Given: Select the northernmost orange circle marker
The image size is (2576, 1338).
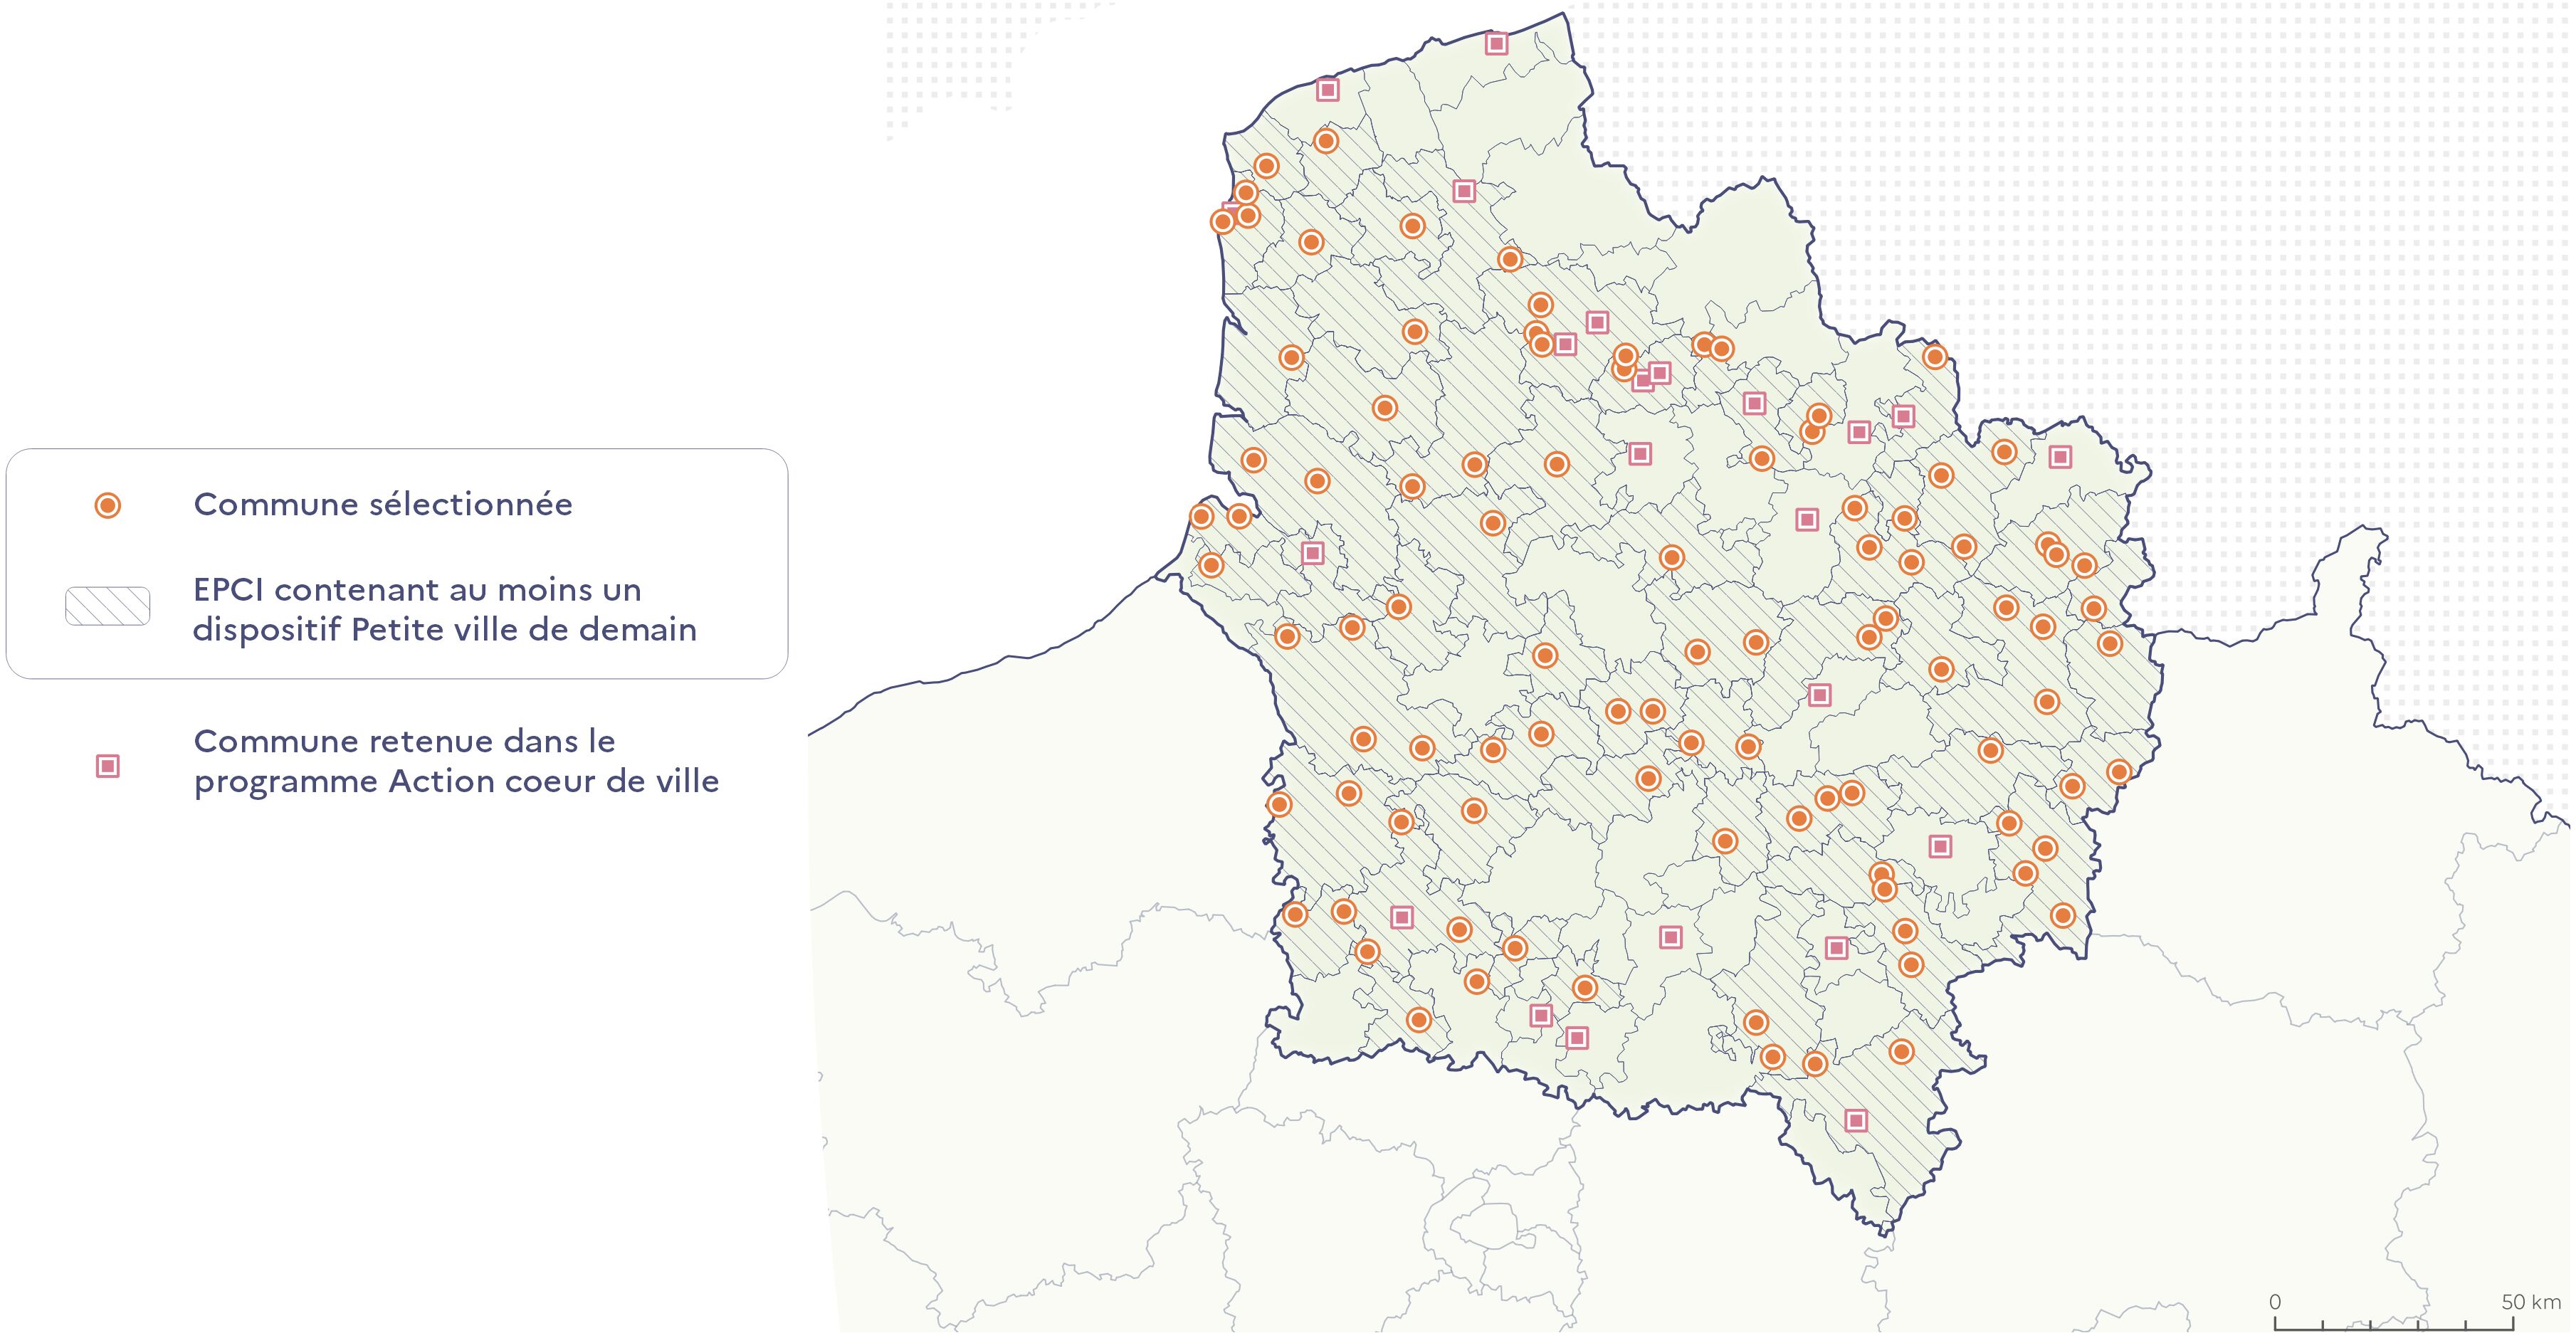Looking at the screenshot, I should 1326,141.
